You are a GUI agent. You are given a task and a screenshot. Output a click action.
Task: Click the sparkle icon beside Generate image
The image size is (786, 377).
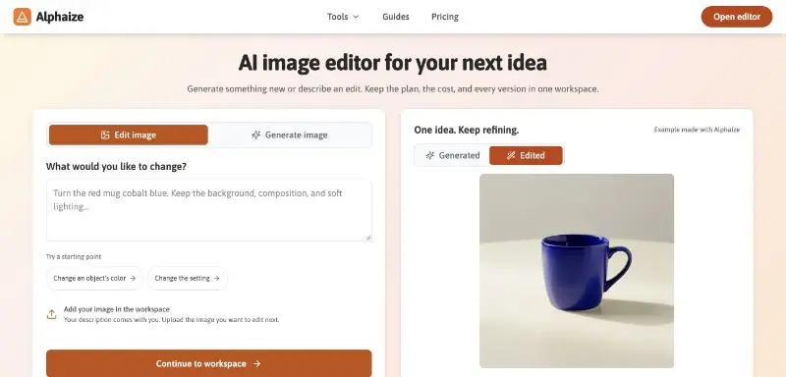(x=256, y=135)
